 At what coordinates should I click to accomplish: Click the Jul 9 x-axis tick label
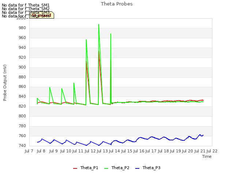(53, 151)
